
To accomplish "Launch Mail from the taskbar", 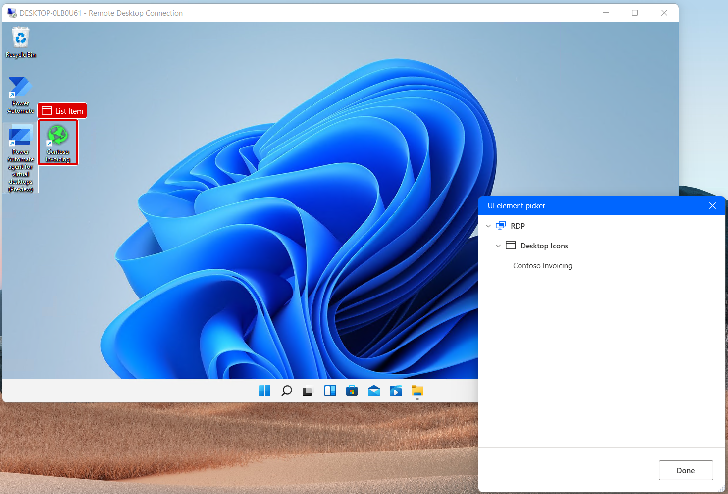I will point(373,391).
